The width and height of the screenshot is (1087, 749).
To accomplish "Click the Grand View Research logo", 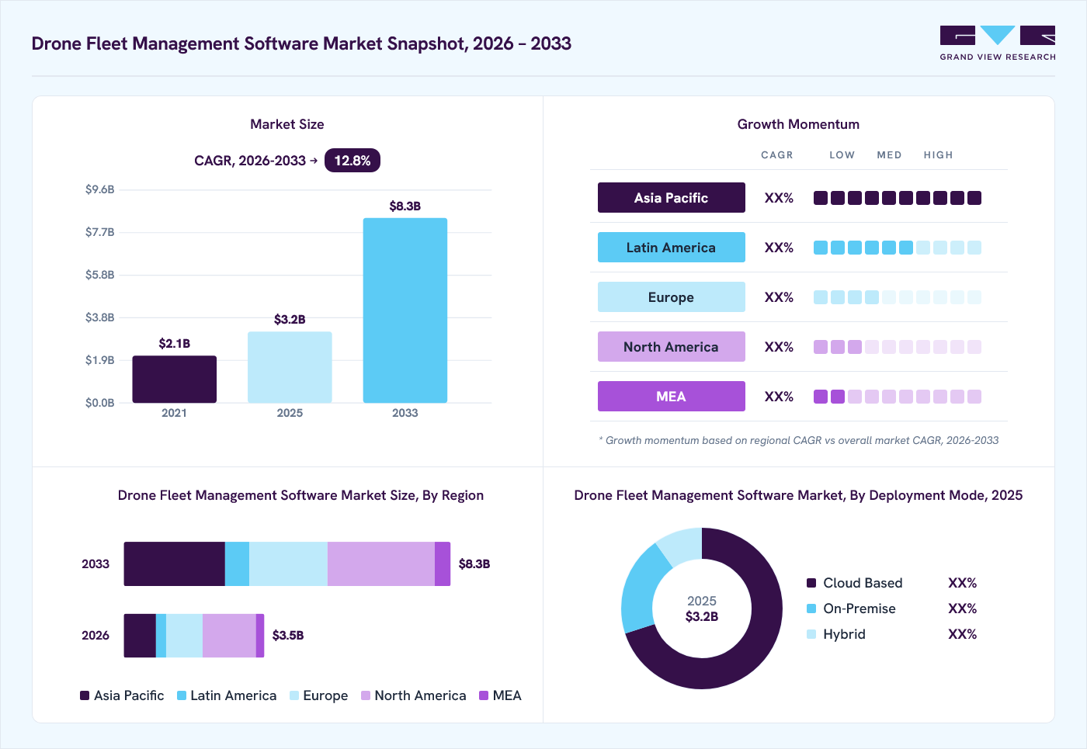I will [998, 43].
